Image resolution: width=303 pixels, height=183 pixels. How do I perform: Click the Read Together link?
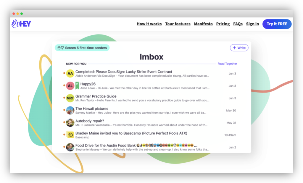tap(227, 64)
